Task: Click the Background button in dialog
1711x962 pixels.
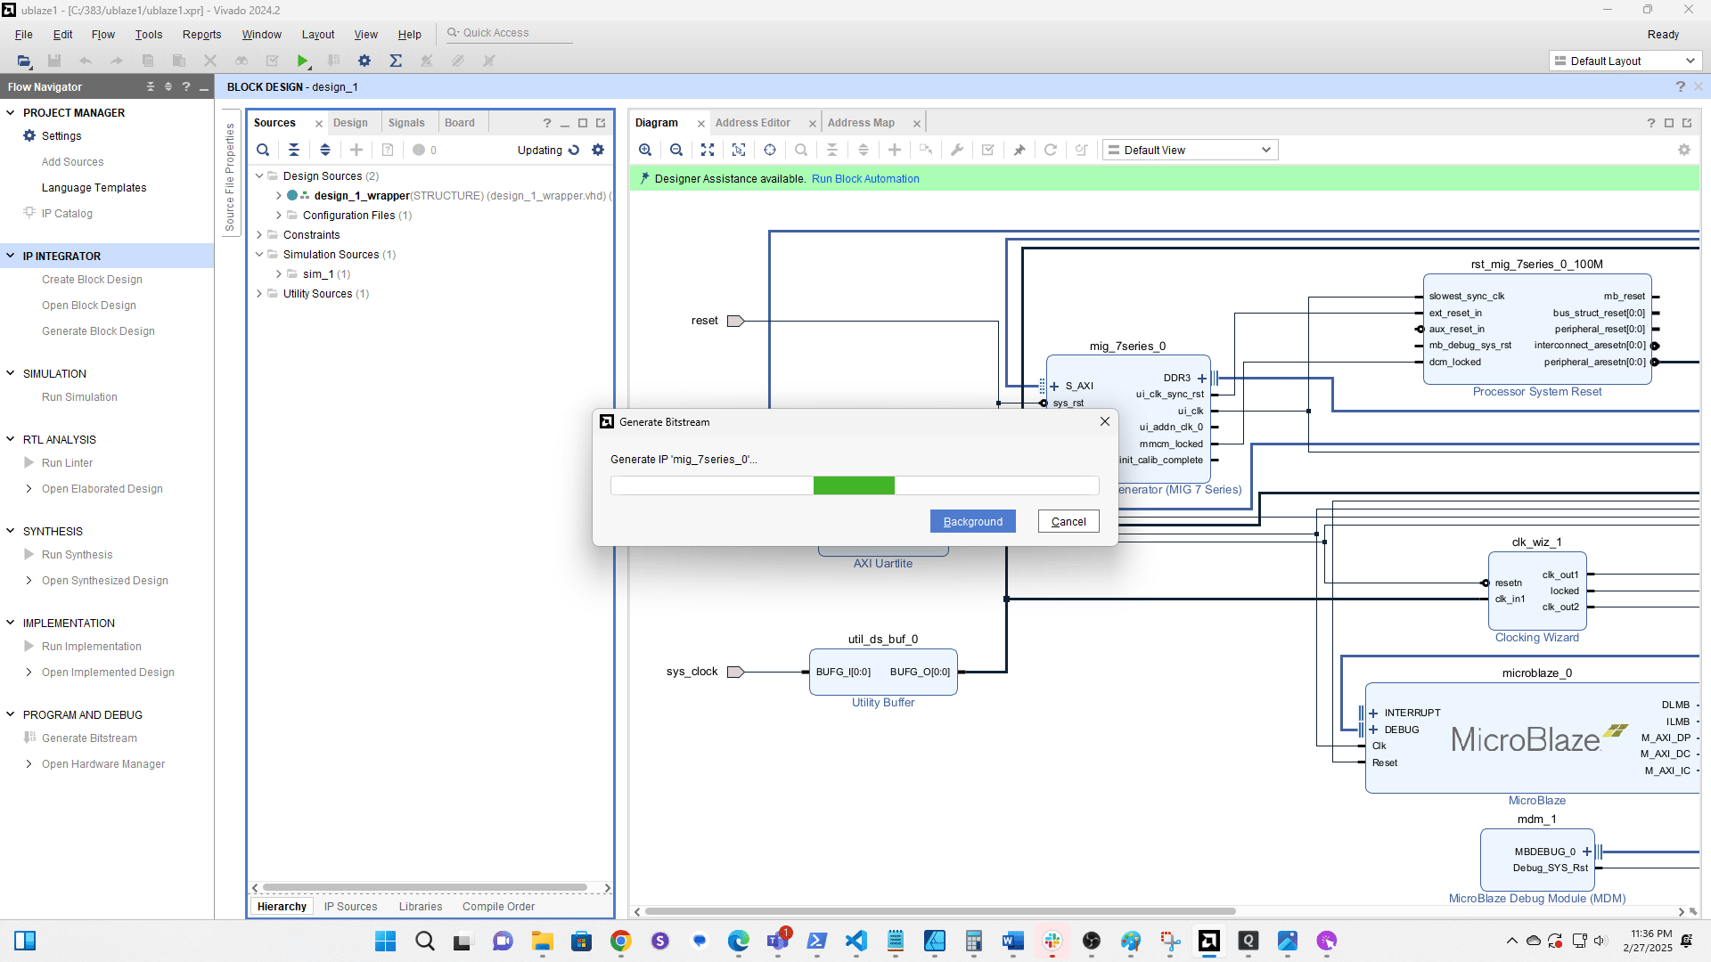Action: [972, 521]
